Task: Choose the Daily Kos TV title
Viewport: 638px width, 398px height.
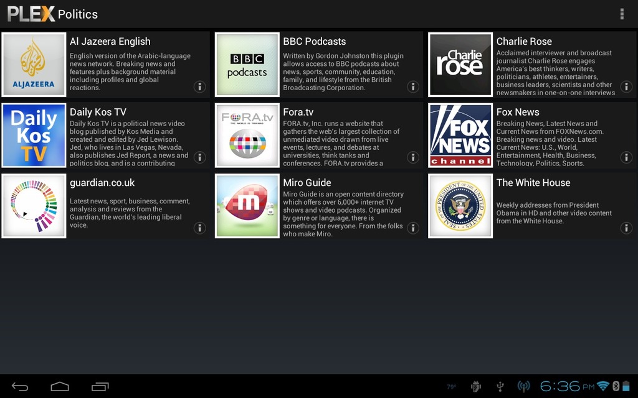Action: (x=98, y=112)
